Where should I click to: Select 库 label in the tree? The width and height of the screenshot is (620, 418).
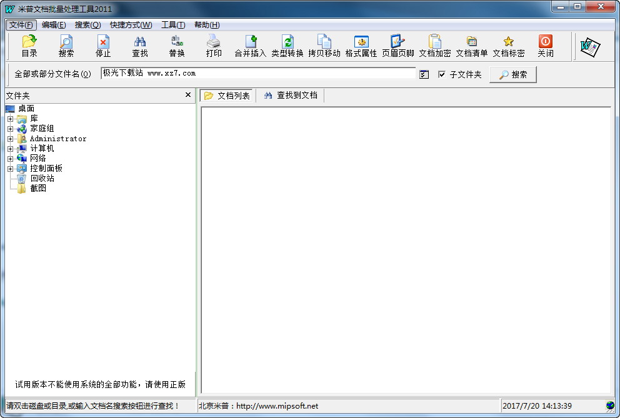tap(34, 118)
